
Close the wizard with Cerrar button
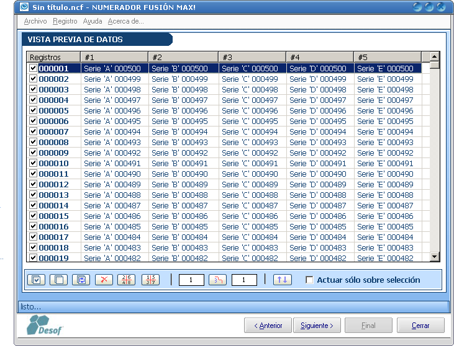pos(420,326)
